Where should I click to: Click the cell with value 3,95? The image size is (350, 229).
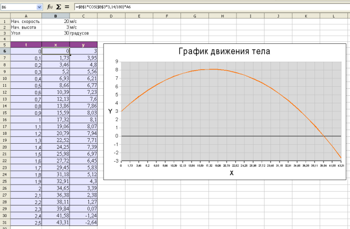(x=83, y=58)
